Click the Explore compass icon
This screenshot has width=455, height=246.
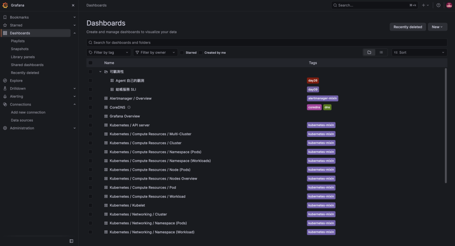[5, 81]
